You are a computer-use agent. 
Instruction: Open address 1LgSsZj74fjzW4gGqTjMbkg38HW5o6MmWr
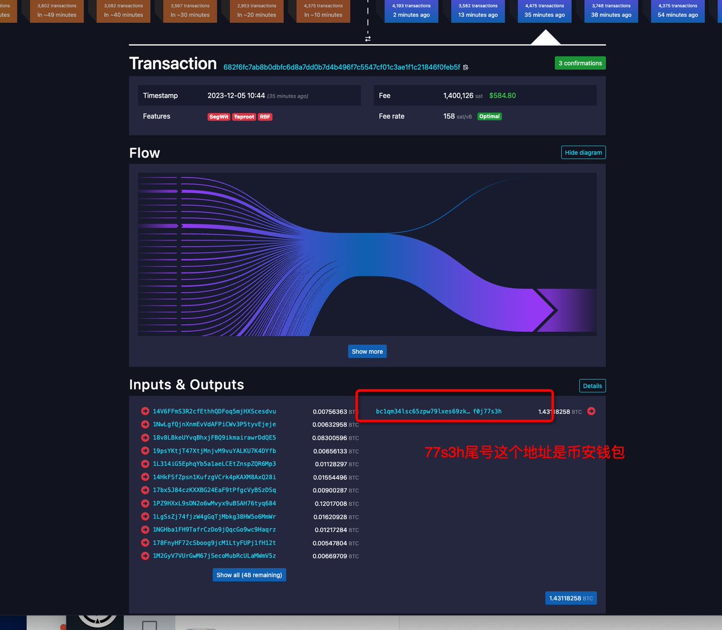(x=214, y=517)
